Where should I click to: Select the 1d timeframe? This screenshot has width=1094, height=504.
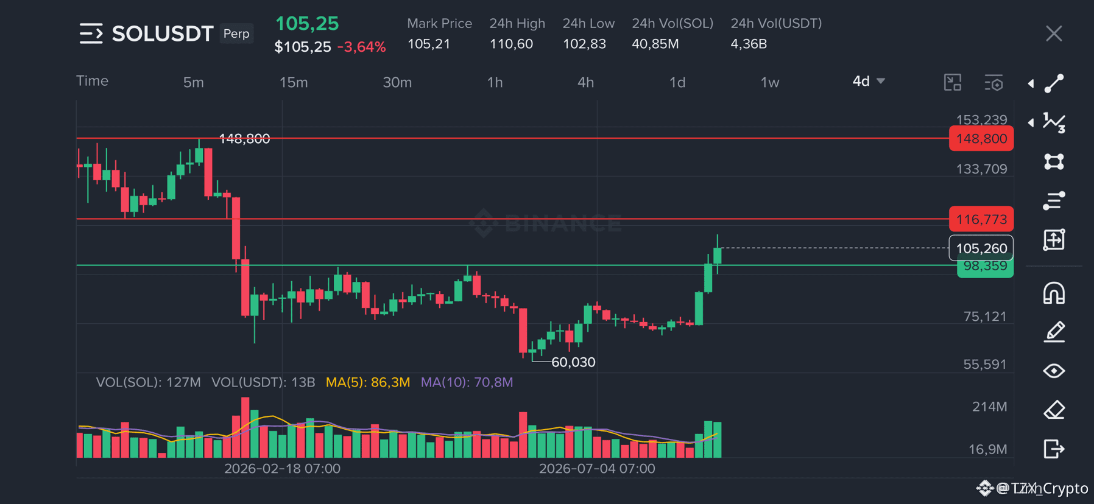tap(677, 82)
